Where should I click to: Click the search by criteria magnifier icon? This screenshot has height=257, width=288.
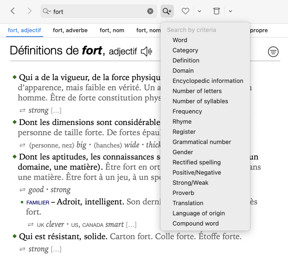(167, 11)
